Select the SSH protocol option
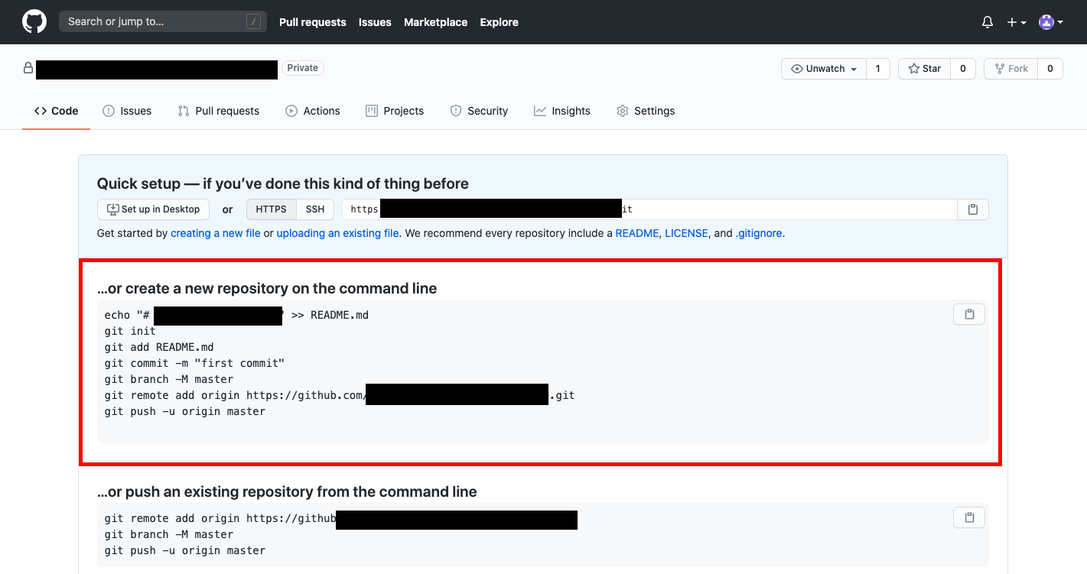This screenshot has width=1087, height=574. 315,209
